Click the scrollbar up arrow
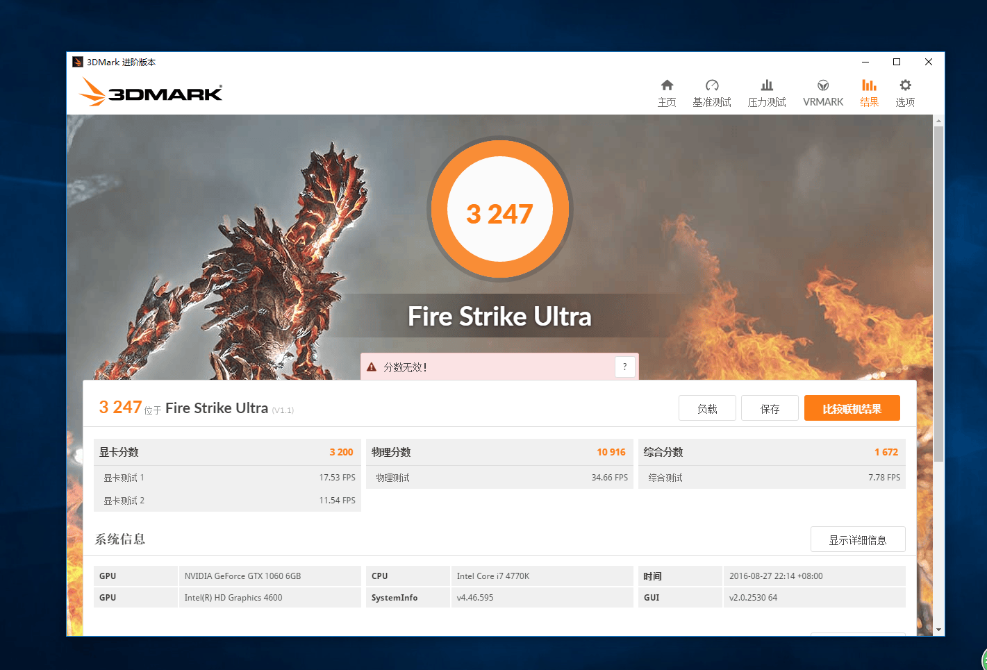Viewport: 987px width, 670px height. tap(938, 121)
